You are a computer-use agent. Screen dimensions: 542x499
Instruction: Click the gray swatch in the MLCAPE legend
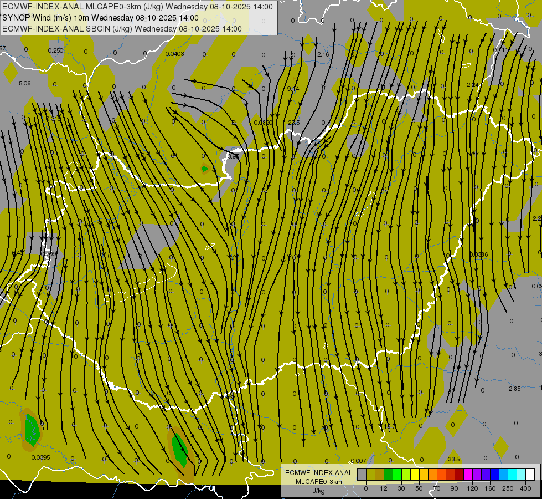pos(362,474)
